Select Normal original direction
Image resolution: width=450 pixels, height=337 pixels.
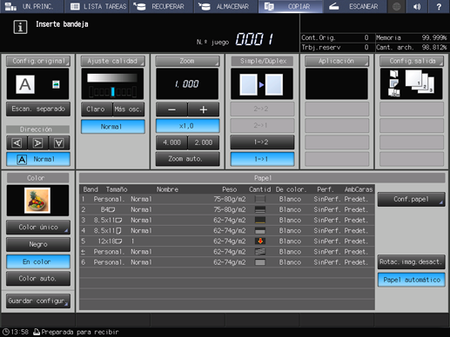point(38,159)
